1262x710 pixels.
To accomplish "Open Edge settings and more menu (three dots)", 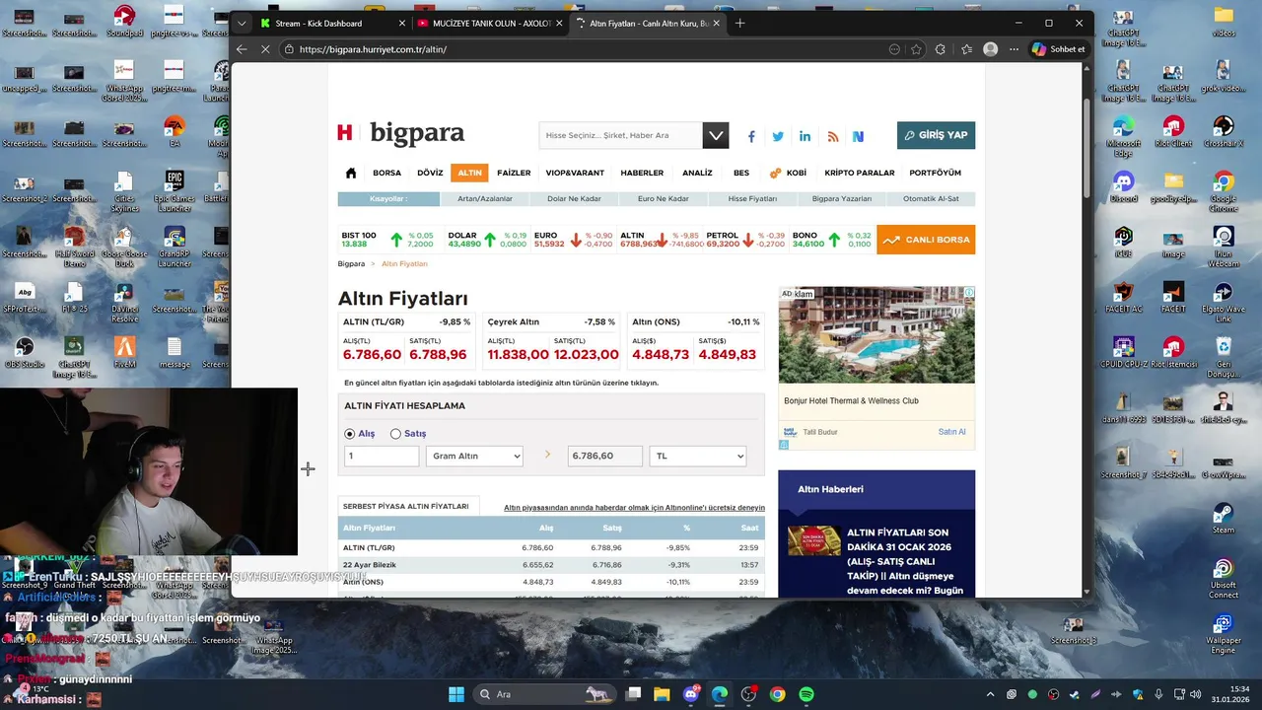I will pyautogui.click(x=1014, y=49).
